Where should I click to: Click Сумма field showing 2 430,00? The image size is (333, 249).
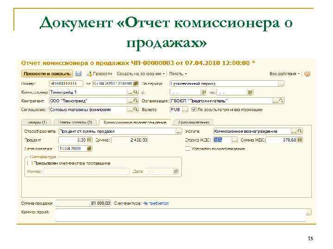129,140
